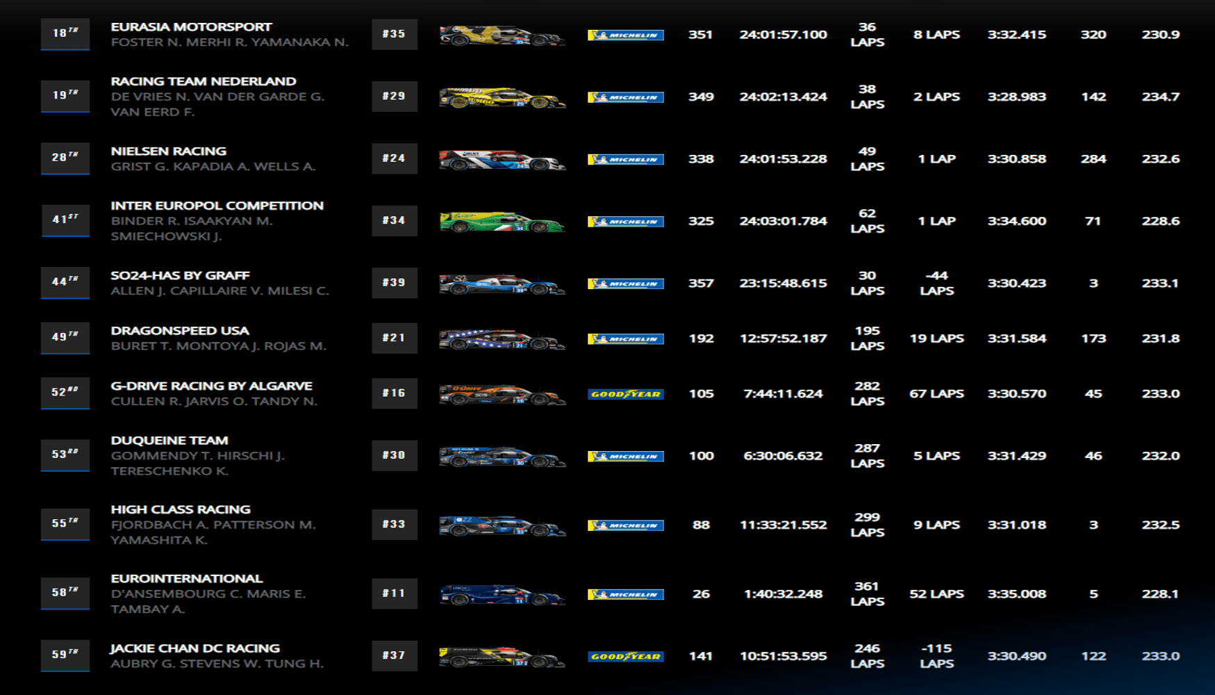
Task: Click top speed '228.1' value
Action: (1161, 594)
